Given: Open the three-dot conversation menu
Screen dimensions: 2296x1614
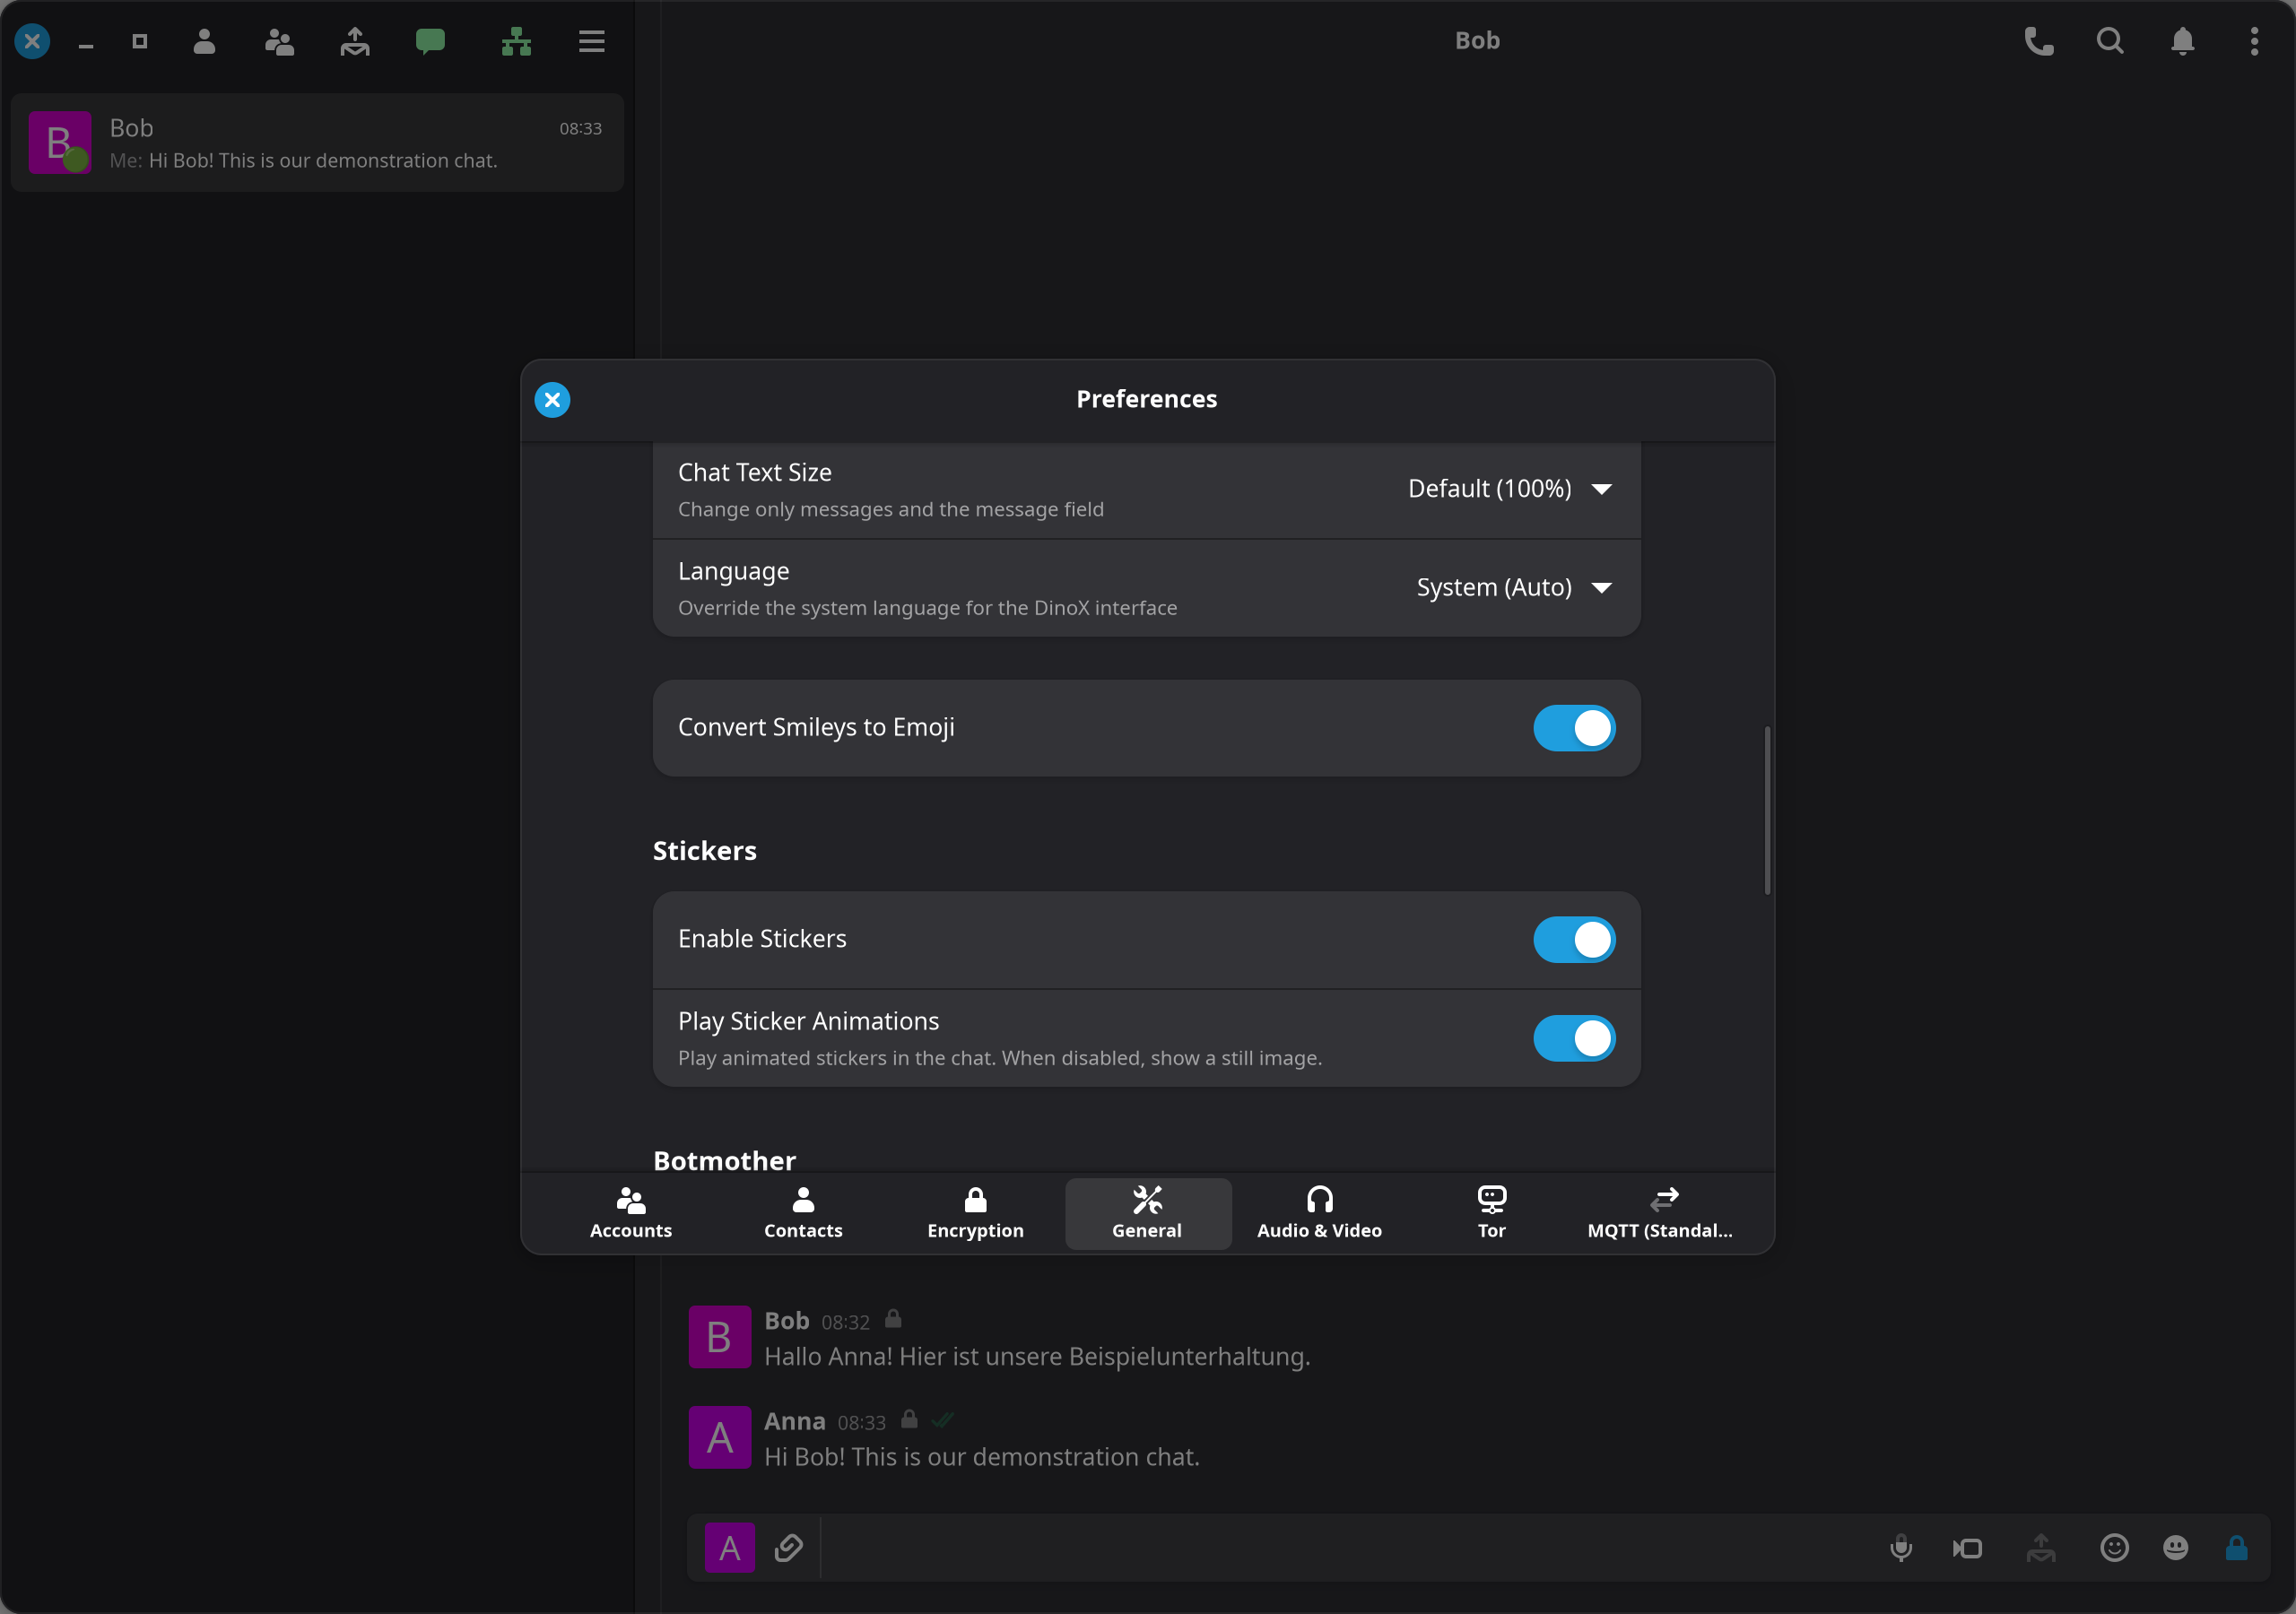Looking at the screenshot, I should coord(2254,41).
